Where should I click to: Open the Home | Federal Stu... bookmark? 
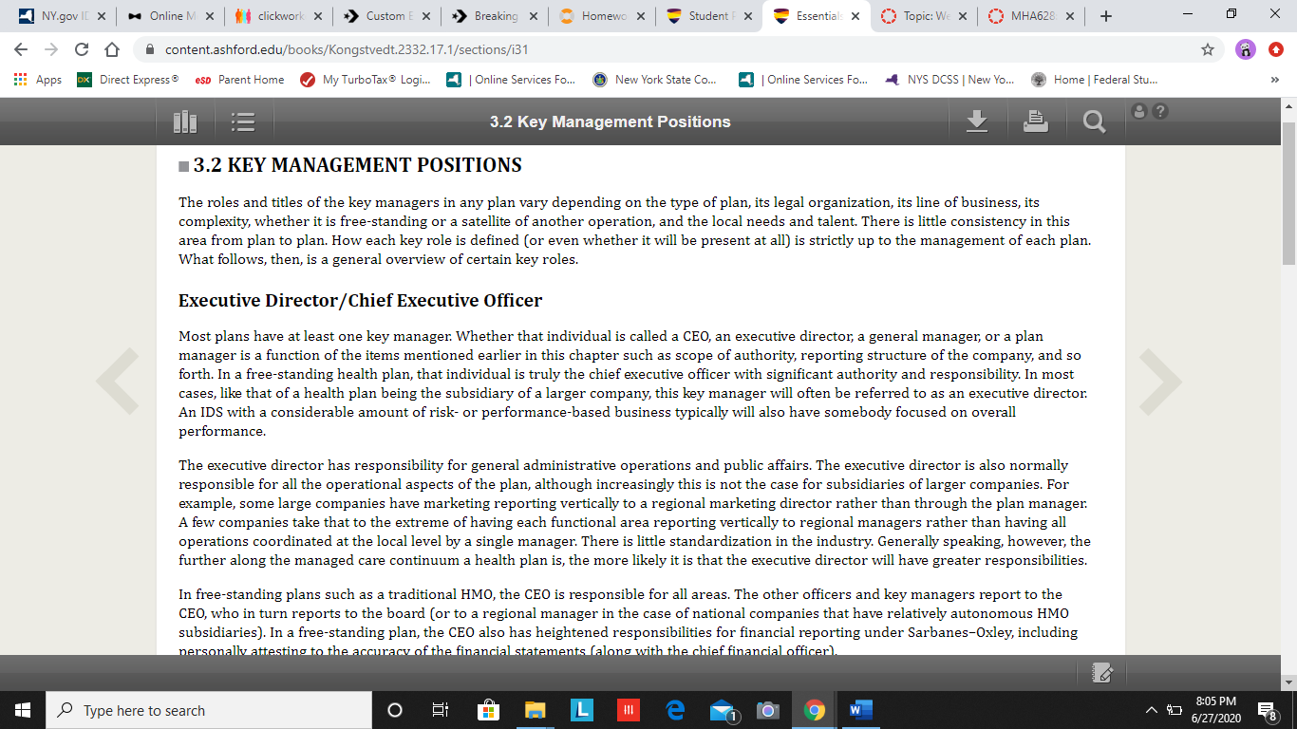[x=1094, y=80]
